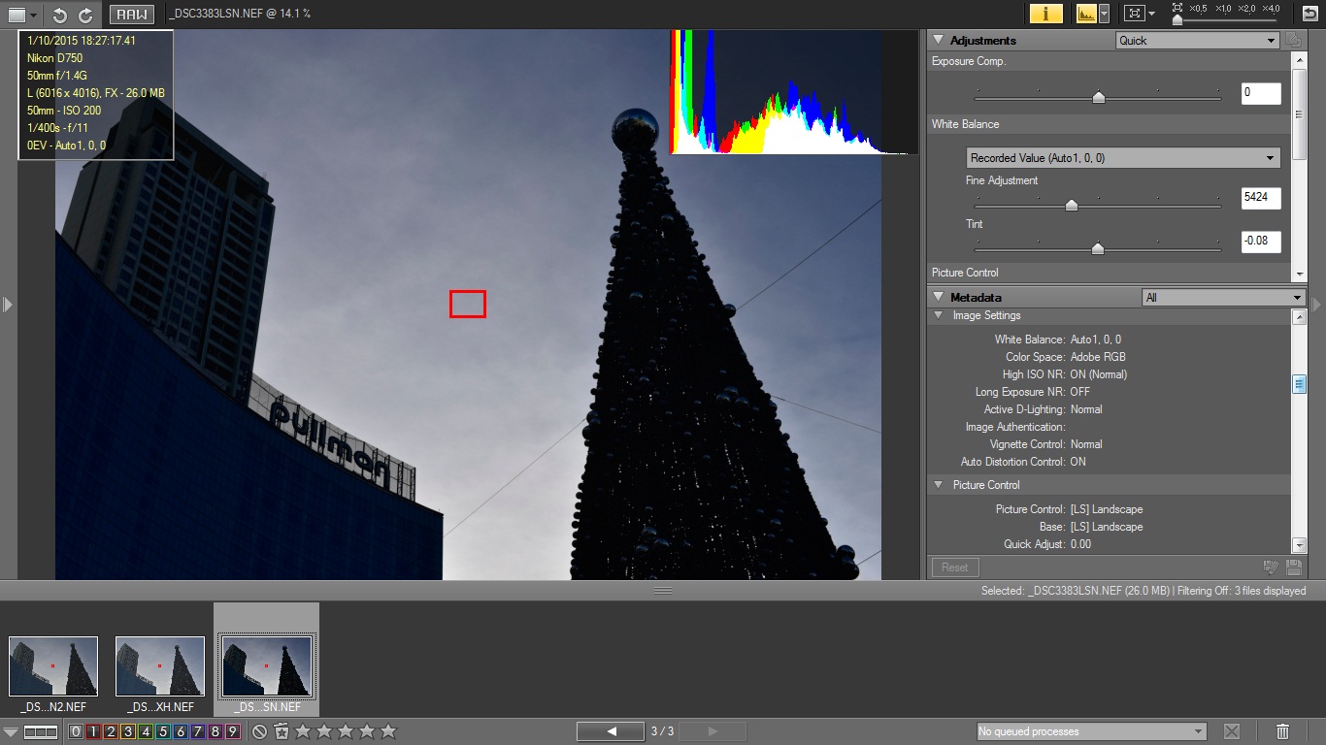Give the image a five-star rating
The image size is (1326, 745).
388,731
